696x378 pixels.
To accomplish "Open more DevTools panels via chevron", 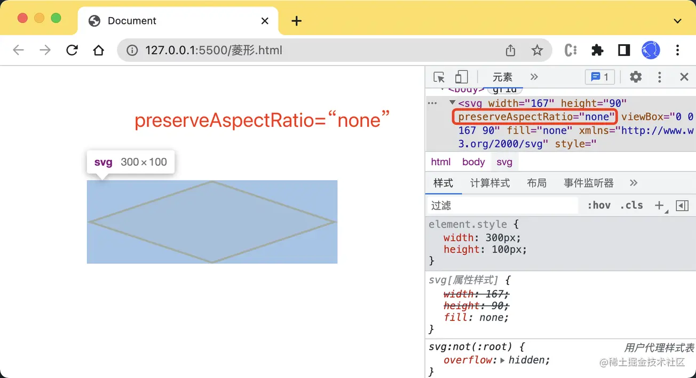I will (x=534, y=77).
